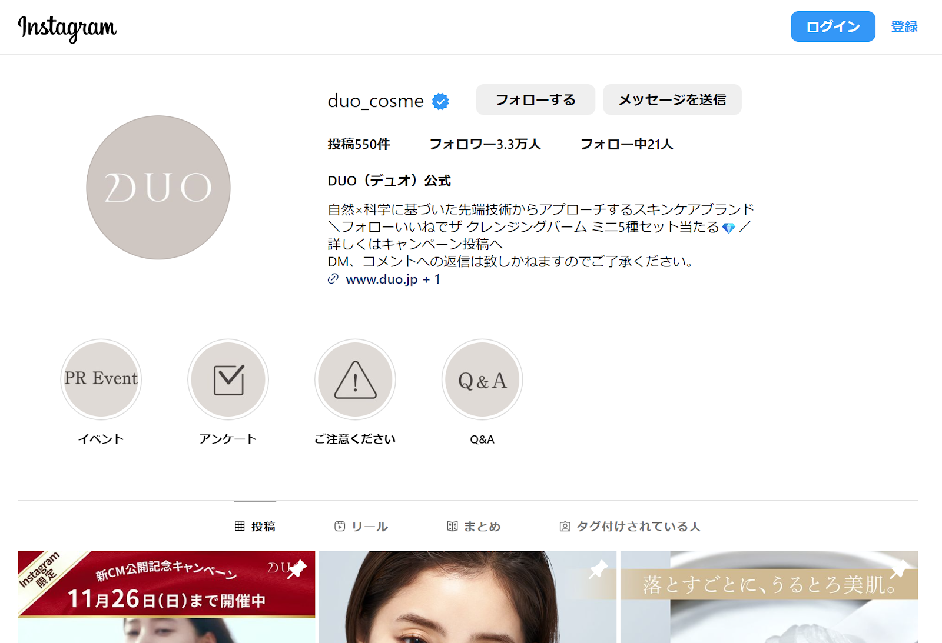Click the 詳しくはキャンペーン投稿へ bio line
This screenshot has width=942, height=643.
pos(415,244)
